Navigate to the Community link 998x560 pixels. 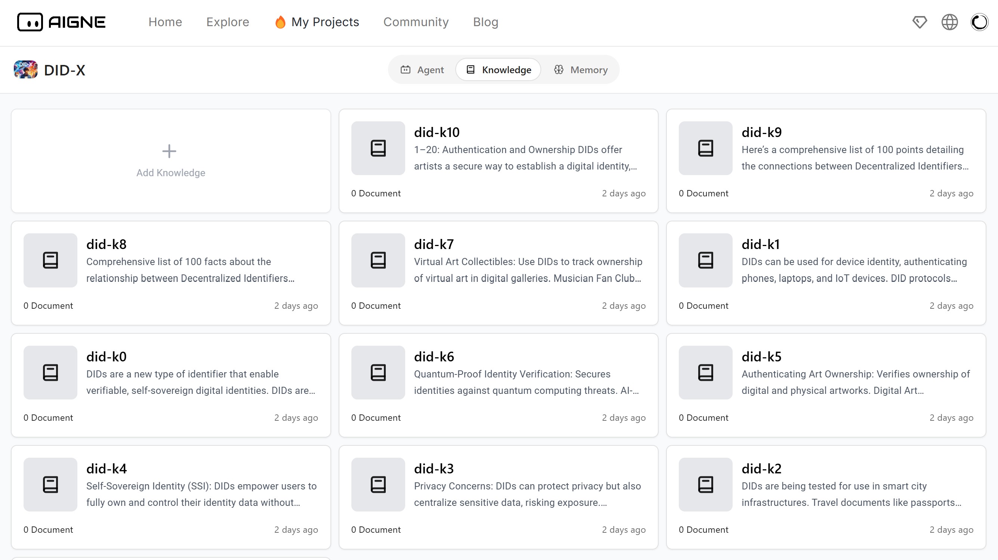tap(416, 22)
